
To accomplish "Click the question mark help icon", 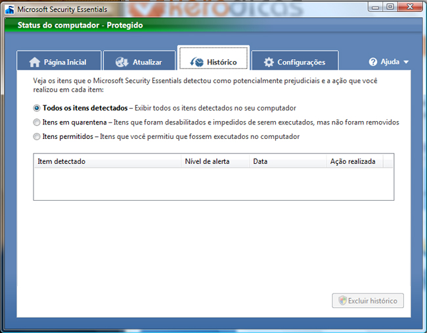I will (x=373, y=62).
